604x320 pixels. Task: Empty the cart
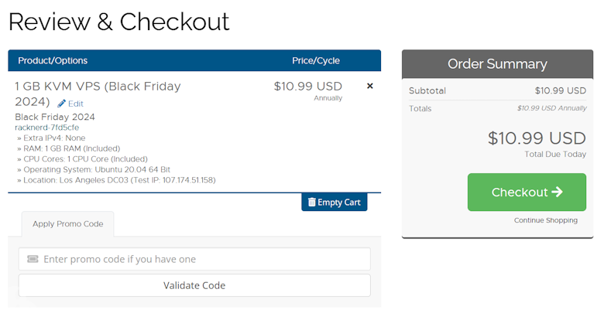334,202
